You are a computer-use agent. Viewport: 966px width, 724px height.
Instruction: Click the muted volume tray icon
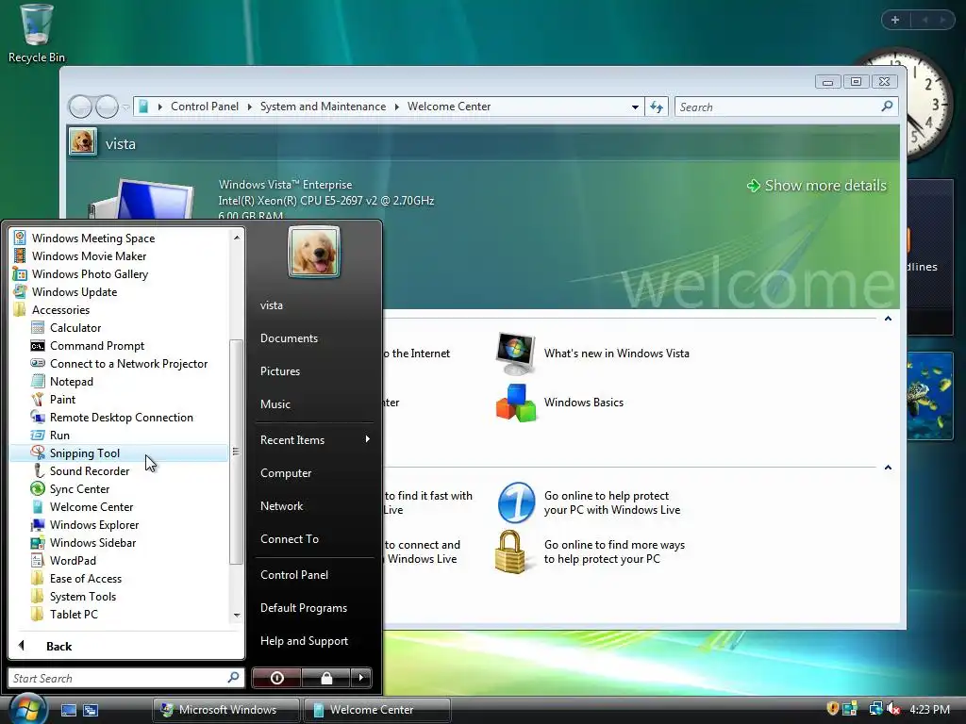point(893,709)
